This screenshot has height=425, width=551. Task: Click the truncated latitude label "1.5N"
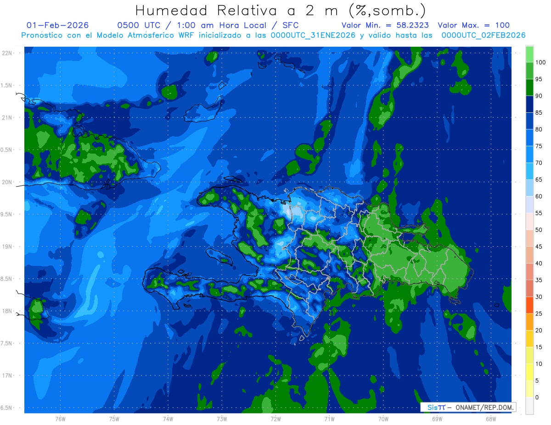coord(6,85)
